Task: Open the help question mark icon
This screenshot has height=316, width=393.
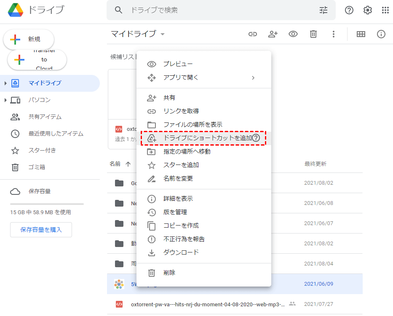Action: [x=349, y=10]
